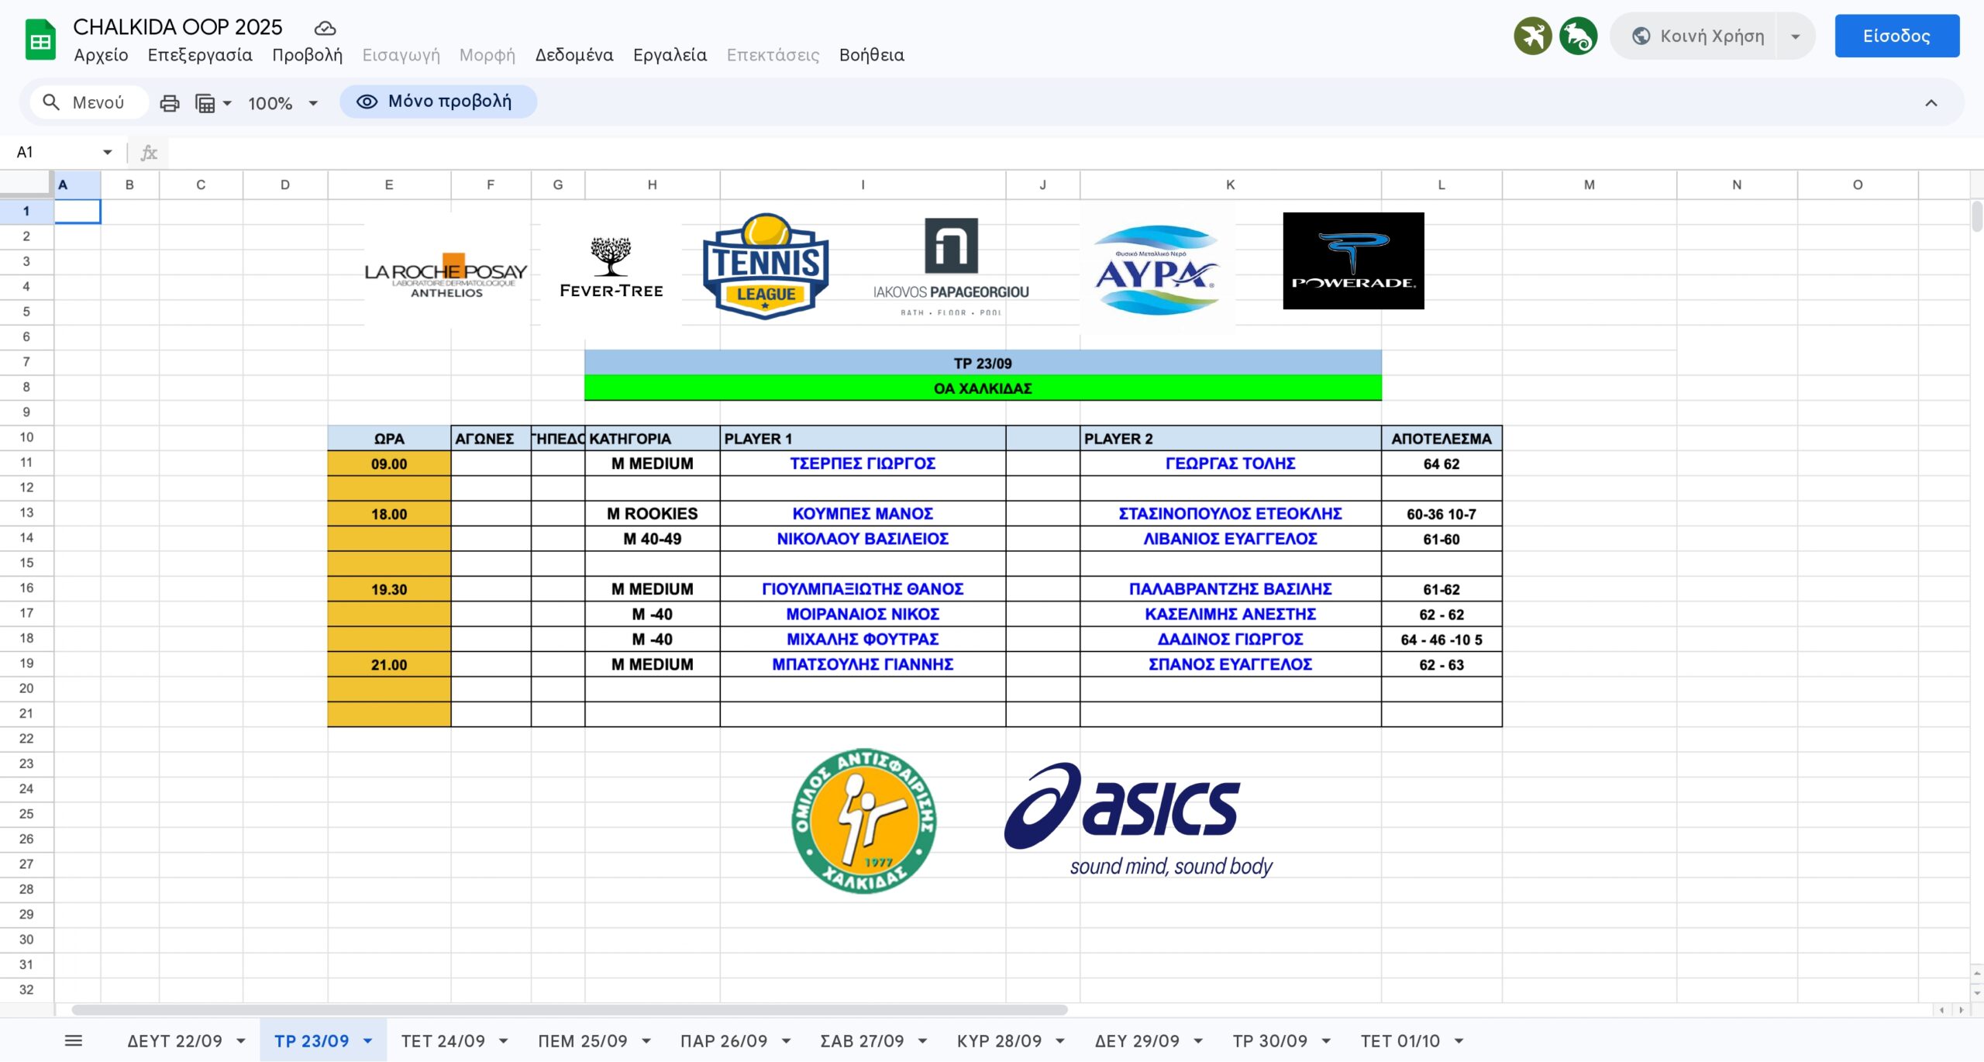
Task: Select the result cell 60-36 10-7
Action: click(x=1441, y=514)
